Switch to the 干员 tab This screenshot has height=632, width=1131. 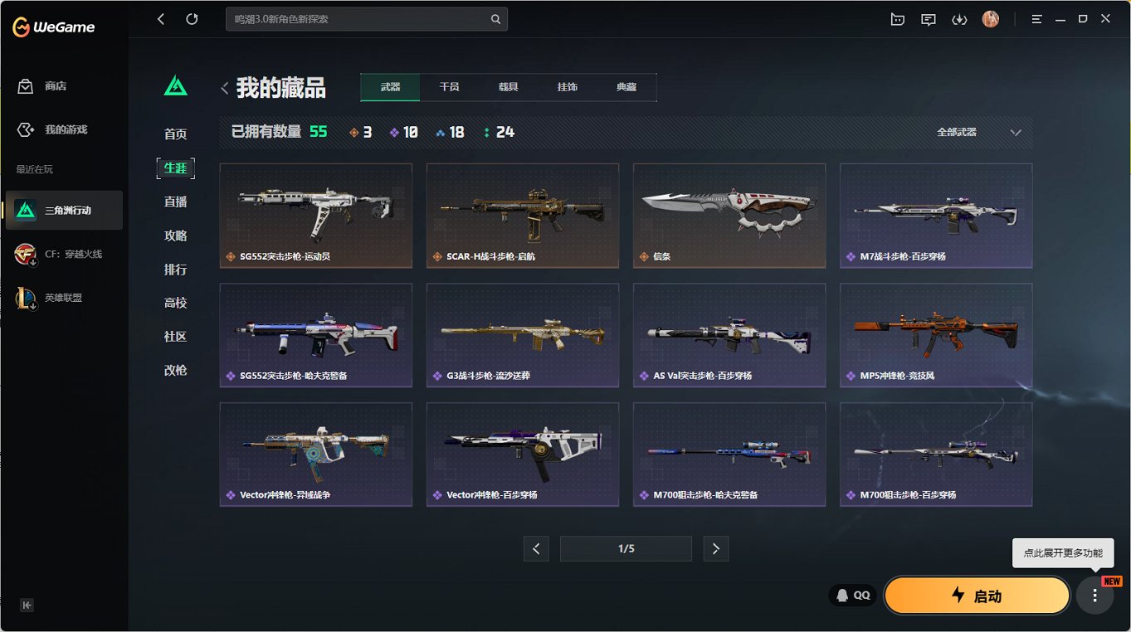pyautogui.click(x=449, y=87)
